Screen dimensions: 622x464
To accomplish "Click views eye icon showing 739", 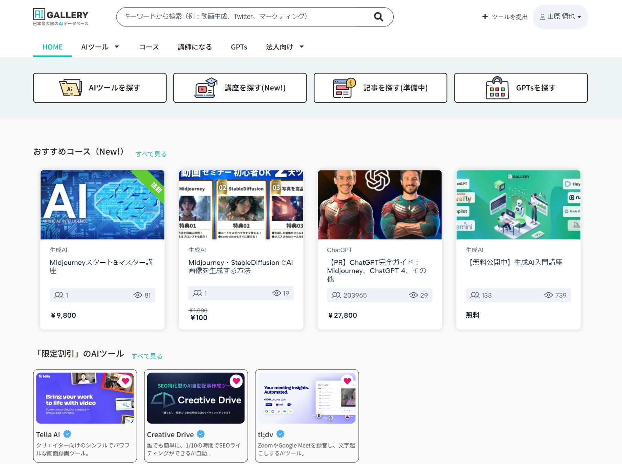I will coord(549,295).
